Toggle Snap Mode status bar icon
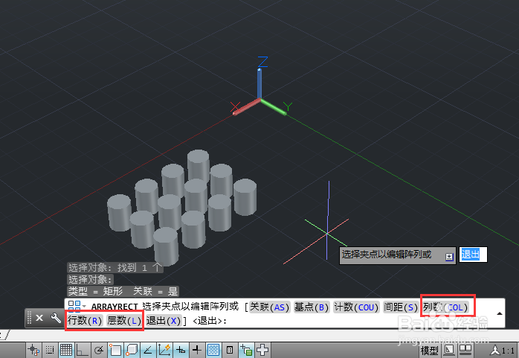The width and height of the screenshot is (519, 358). pyautogui.click(x=50, y=350)
